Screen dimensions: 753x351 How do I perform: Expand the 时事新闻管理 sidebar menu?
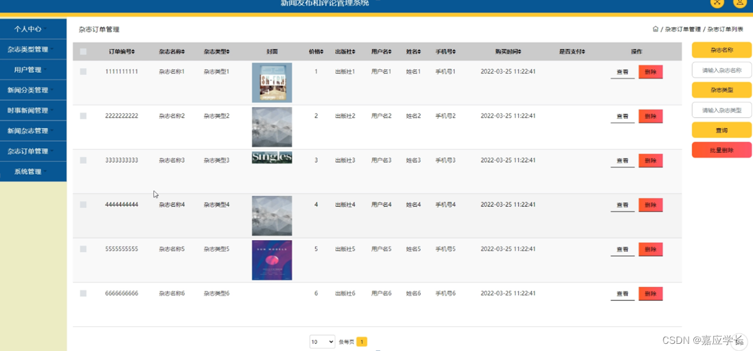[33, 110]
